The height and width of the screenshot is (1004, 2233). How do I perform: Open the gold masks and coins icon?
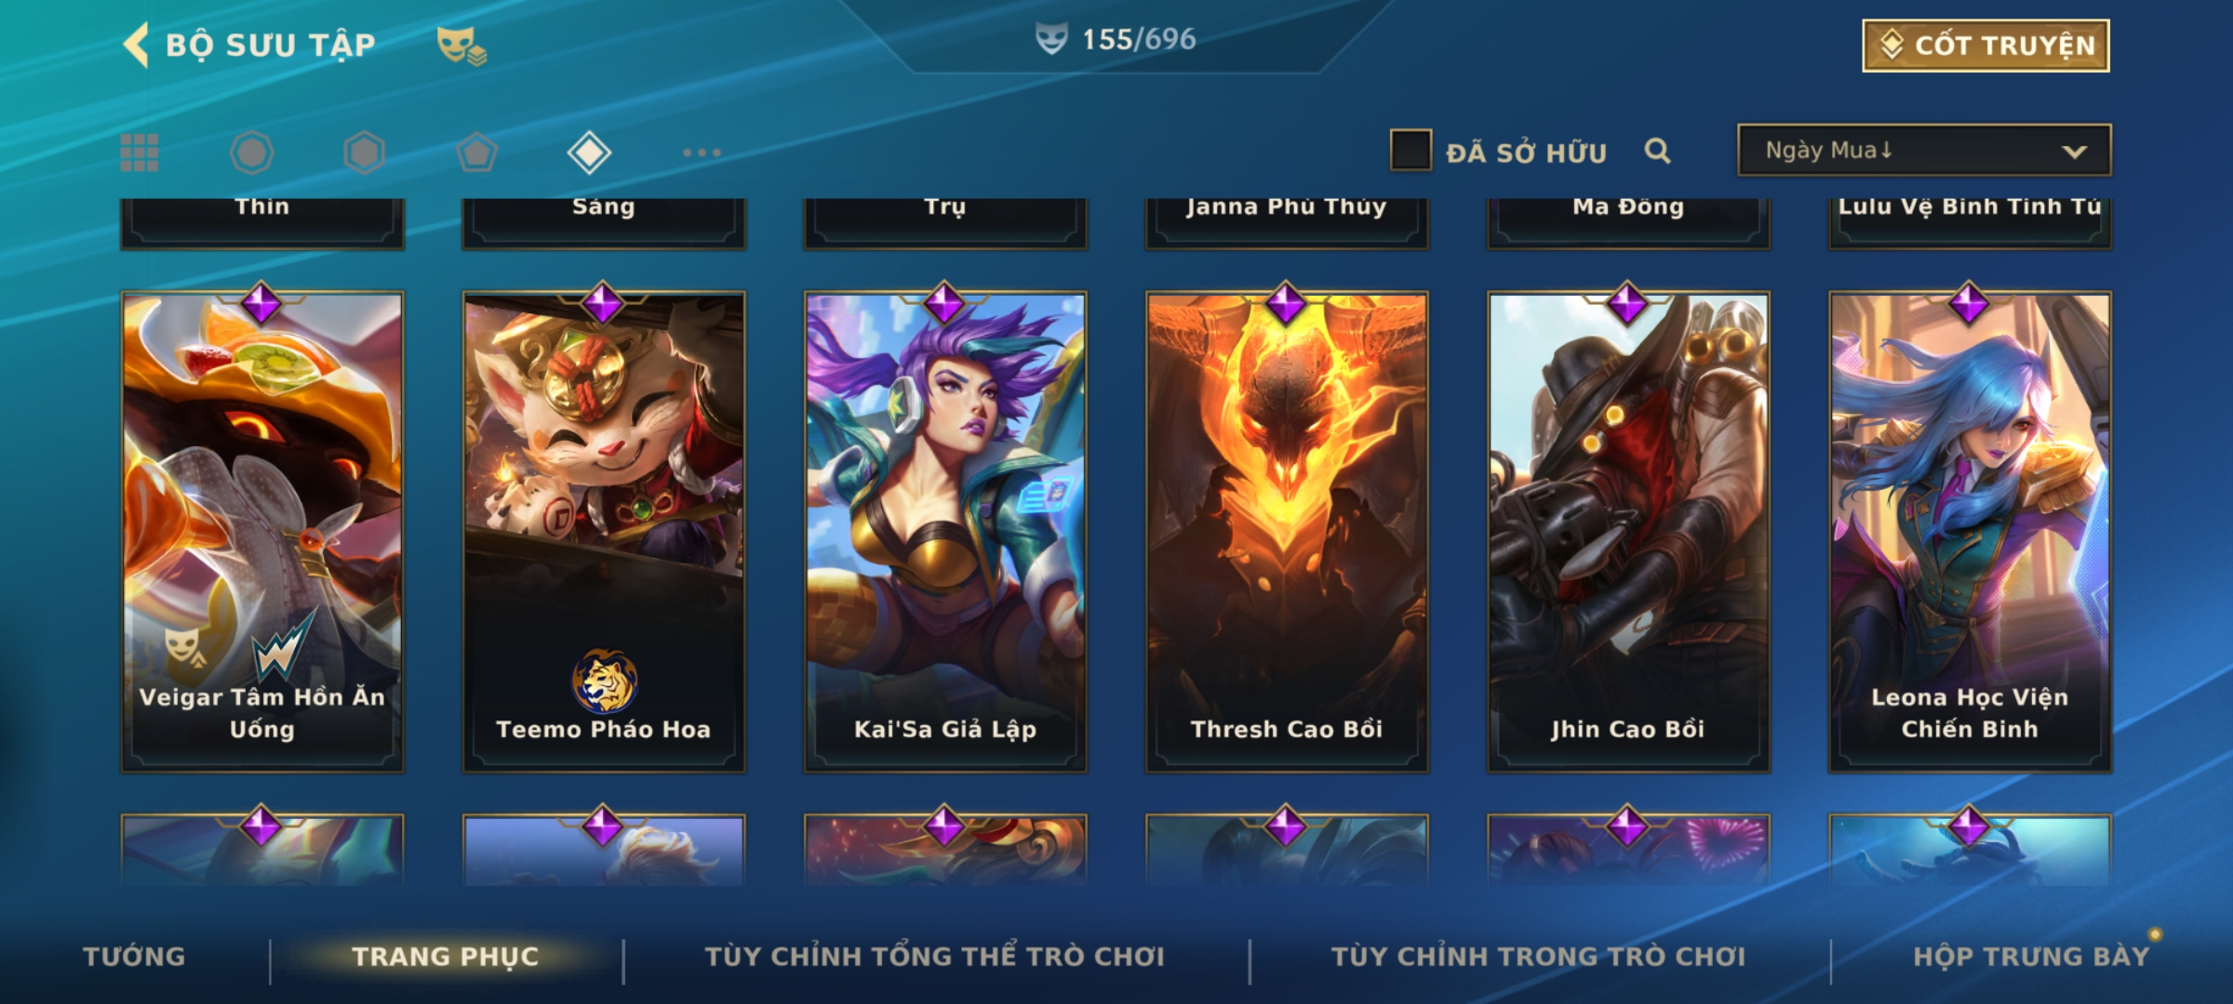coord(461,45)
